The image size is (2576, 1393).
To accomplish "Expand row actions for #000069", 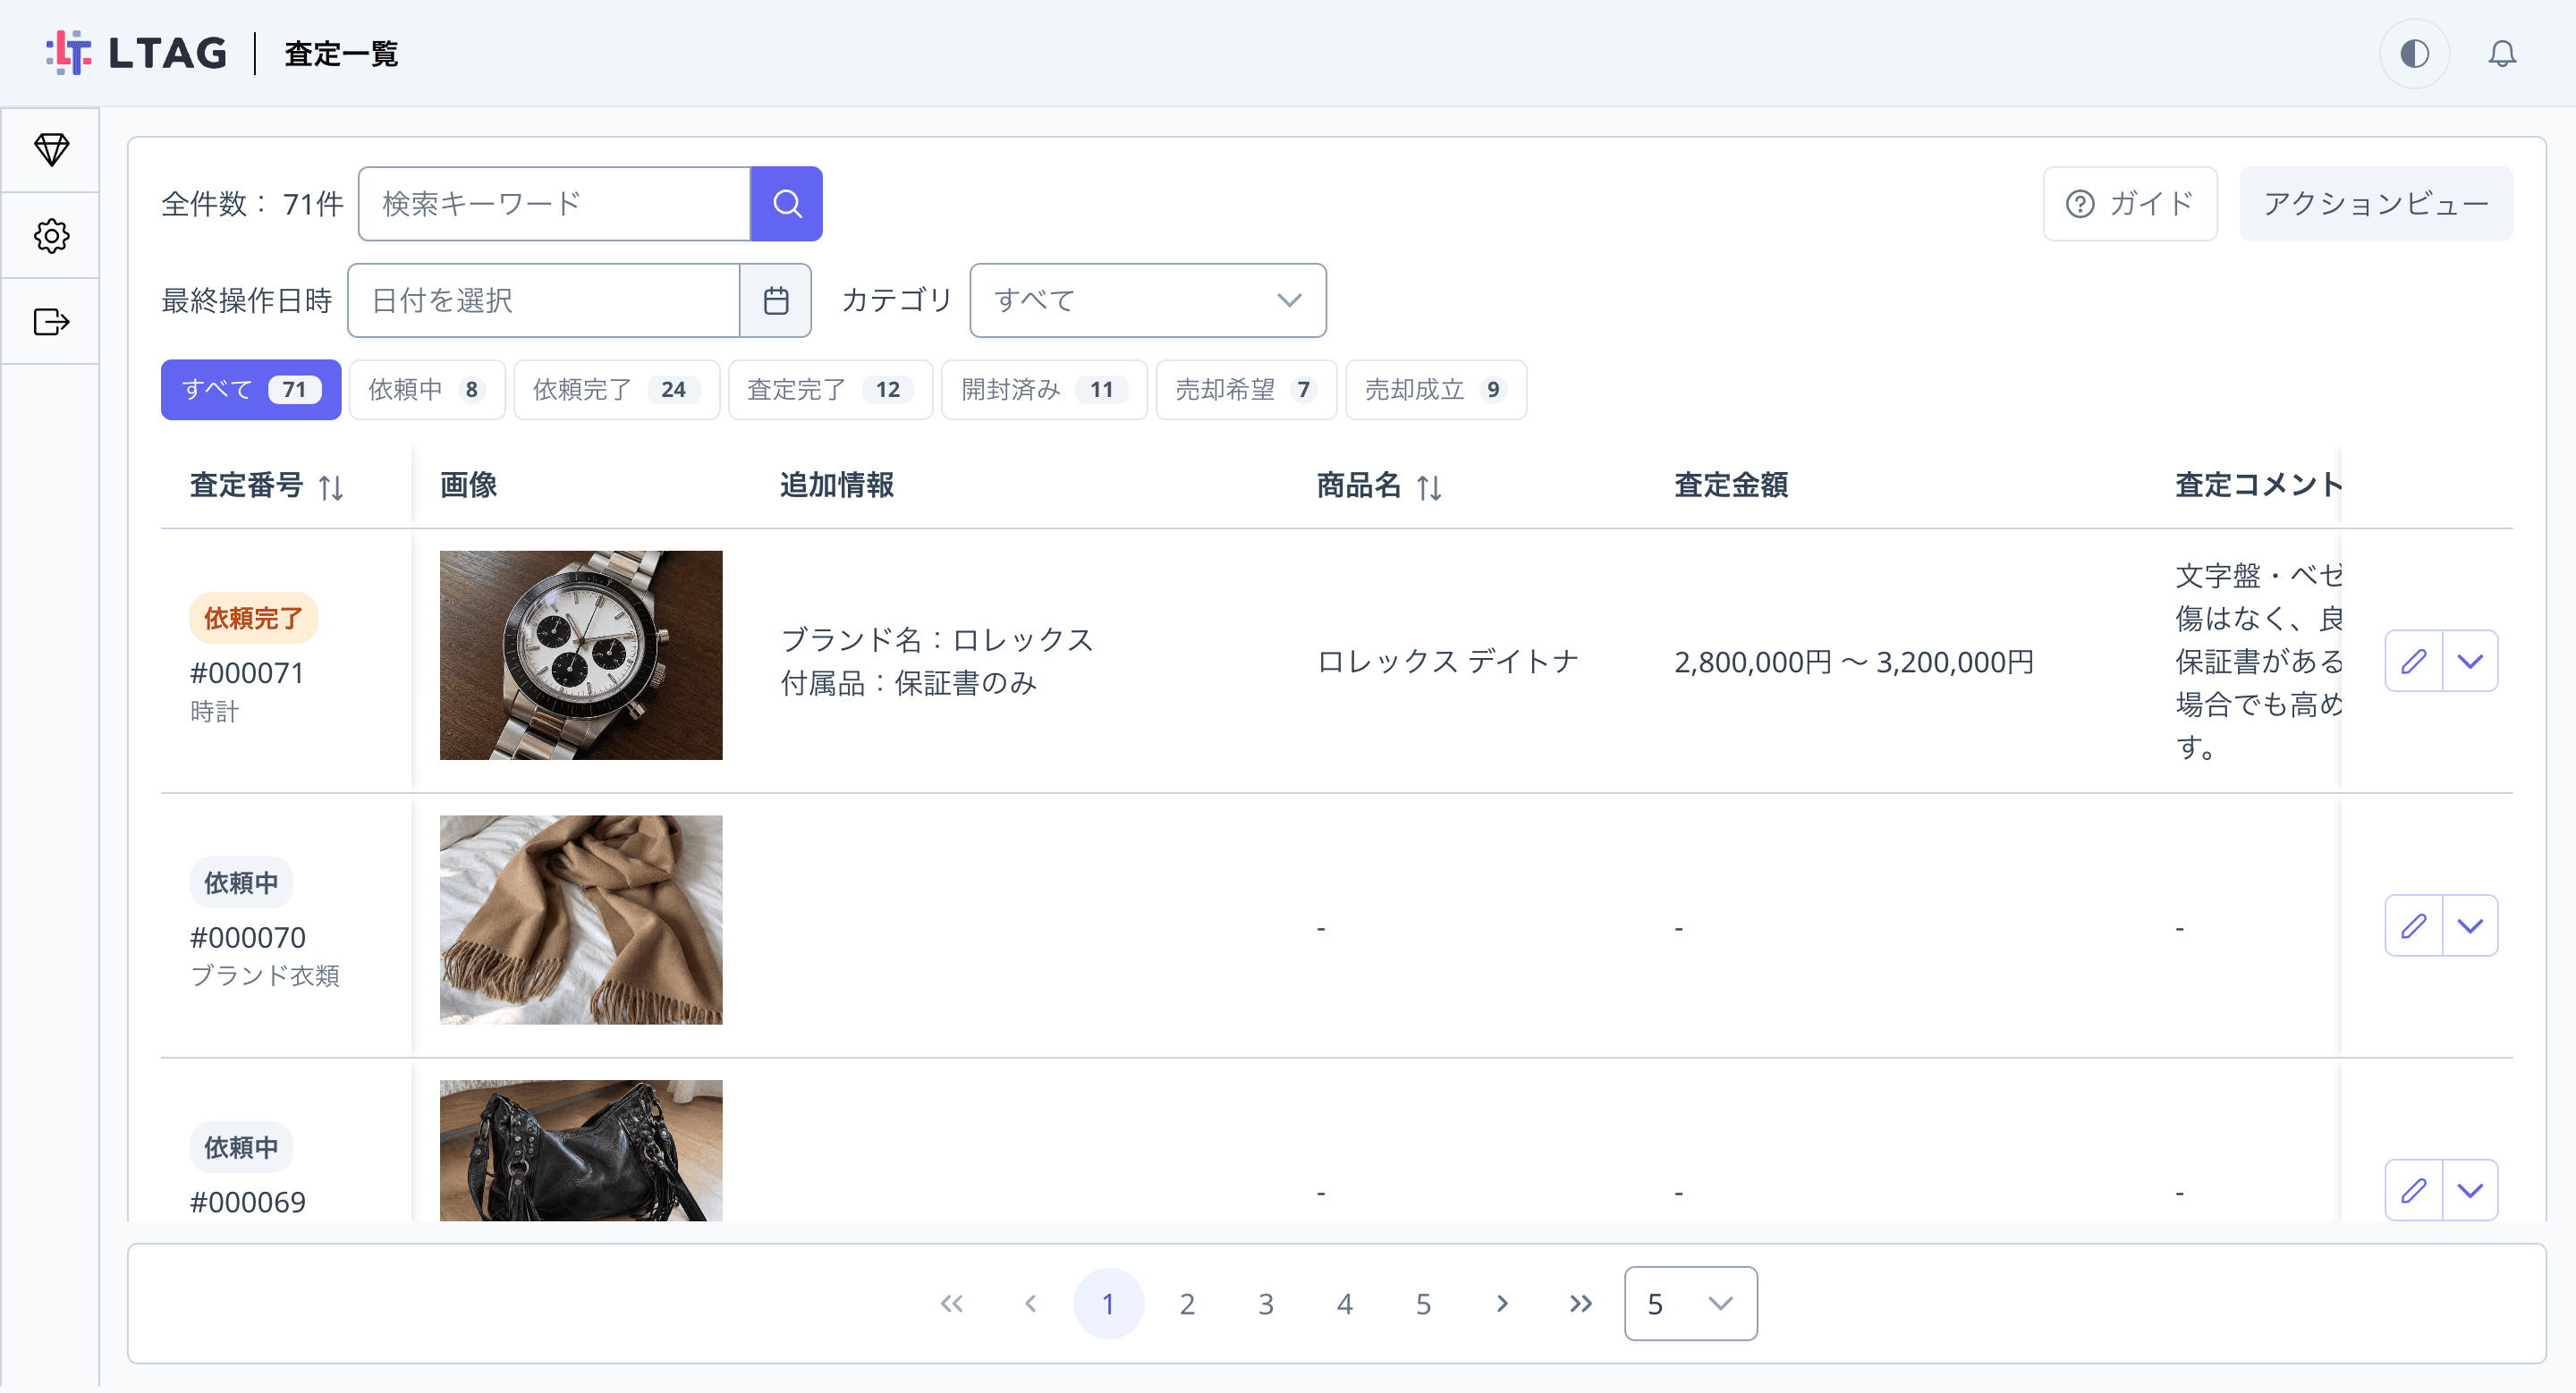I will [2470, 1190].
